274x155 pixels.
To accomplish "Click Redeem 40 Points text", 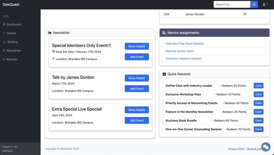I will 236,103.
